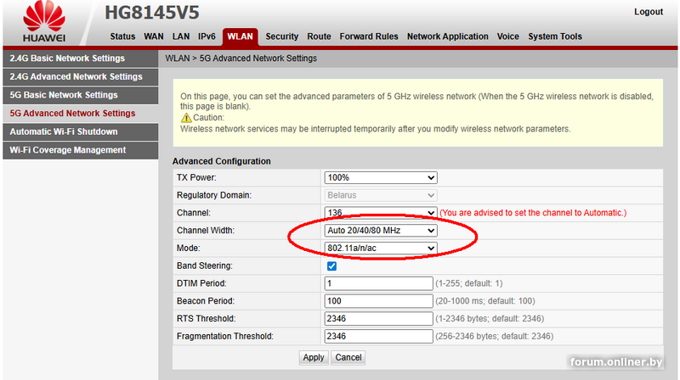
Task: Switch to the Status tab
Action: pos(122,36)
